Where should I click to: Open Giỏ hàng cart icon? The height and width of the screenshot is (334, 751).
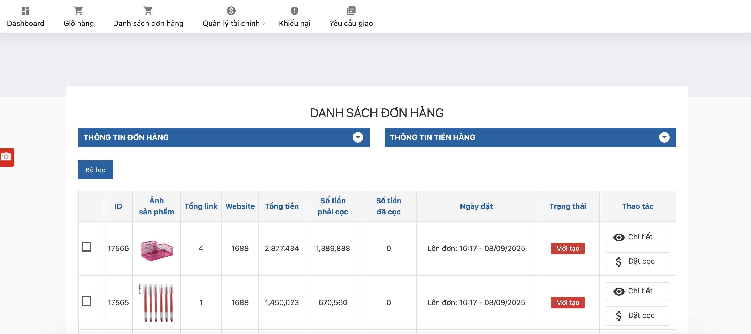[x=78, y=11]
